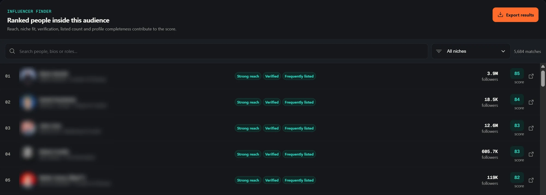The height and width of the screenshot is (195, 546).
Task: Click the filter lines icon beside All niches
Action: [439, 51]
